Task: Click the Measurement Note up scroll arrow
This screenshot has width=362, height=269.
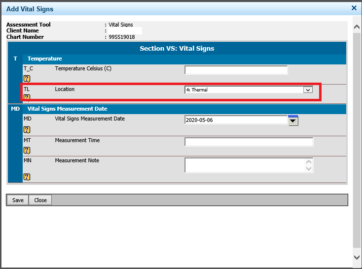Action: 309,162
